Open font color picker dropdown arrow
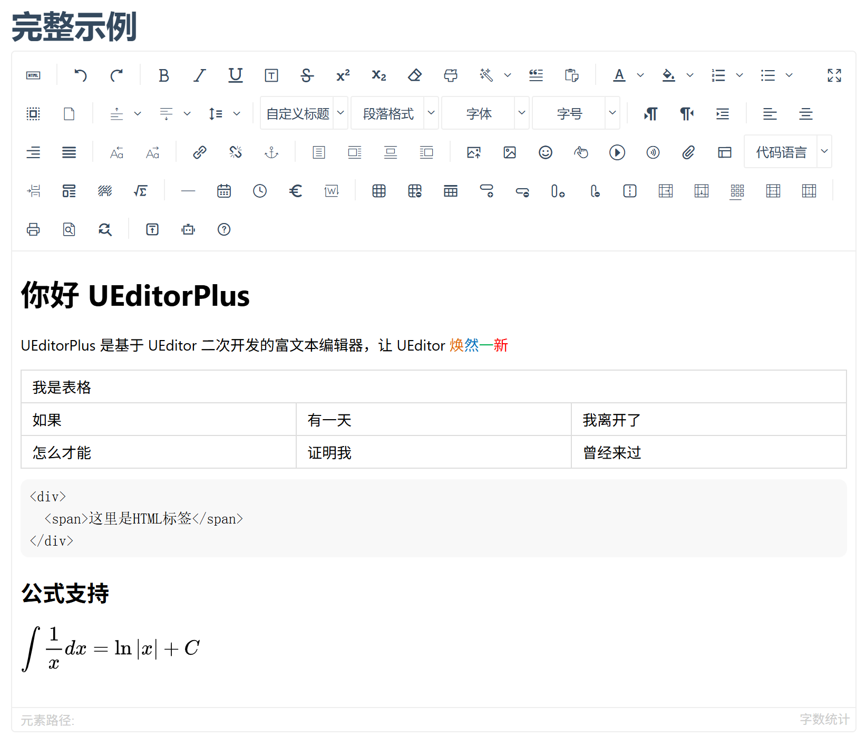The height and width of the screenshot is (746, 866). (x=640, y=75)
